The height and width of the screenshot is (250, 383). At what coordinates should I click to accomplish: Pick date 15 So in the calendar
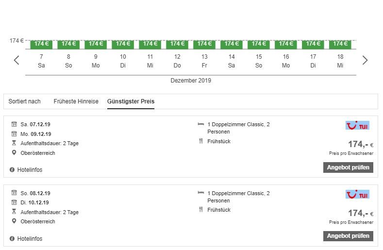[x=259, y=61]
